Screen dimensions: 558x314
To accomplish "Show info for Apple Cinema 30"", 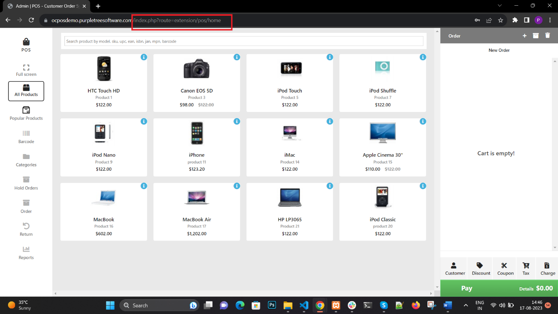I will [423, 121].
